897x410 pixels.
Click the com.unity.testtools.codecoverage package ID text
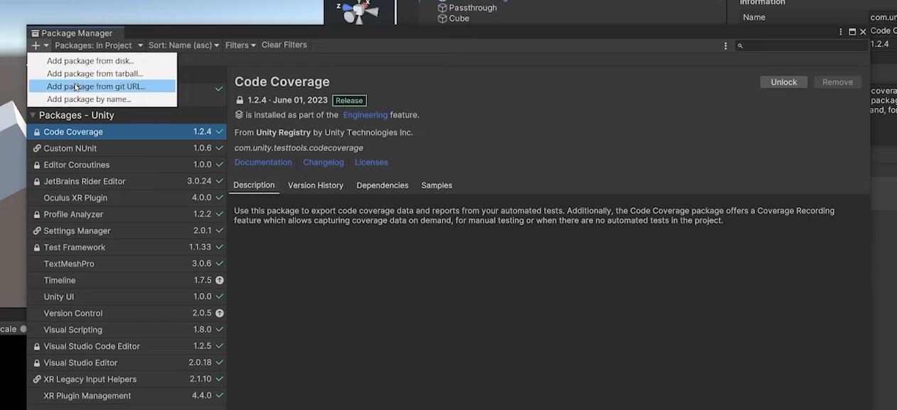tap(299, 148)
